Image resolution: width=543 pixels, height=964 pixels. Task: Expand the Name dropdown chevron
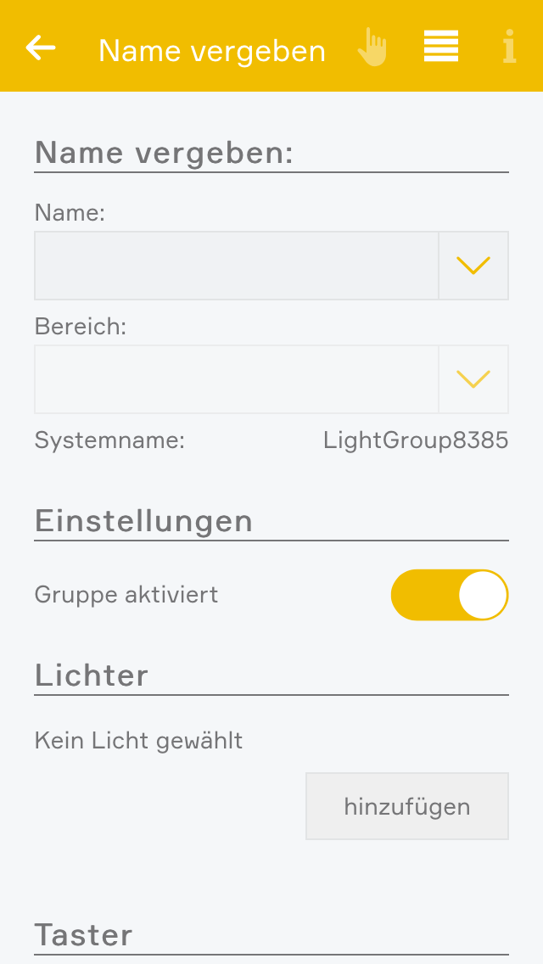(473, 266)
